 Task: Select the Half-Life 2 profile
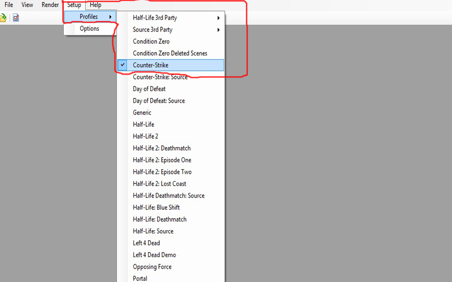171,136
